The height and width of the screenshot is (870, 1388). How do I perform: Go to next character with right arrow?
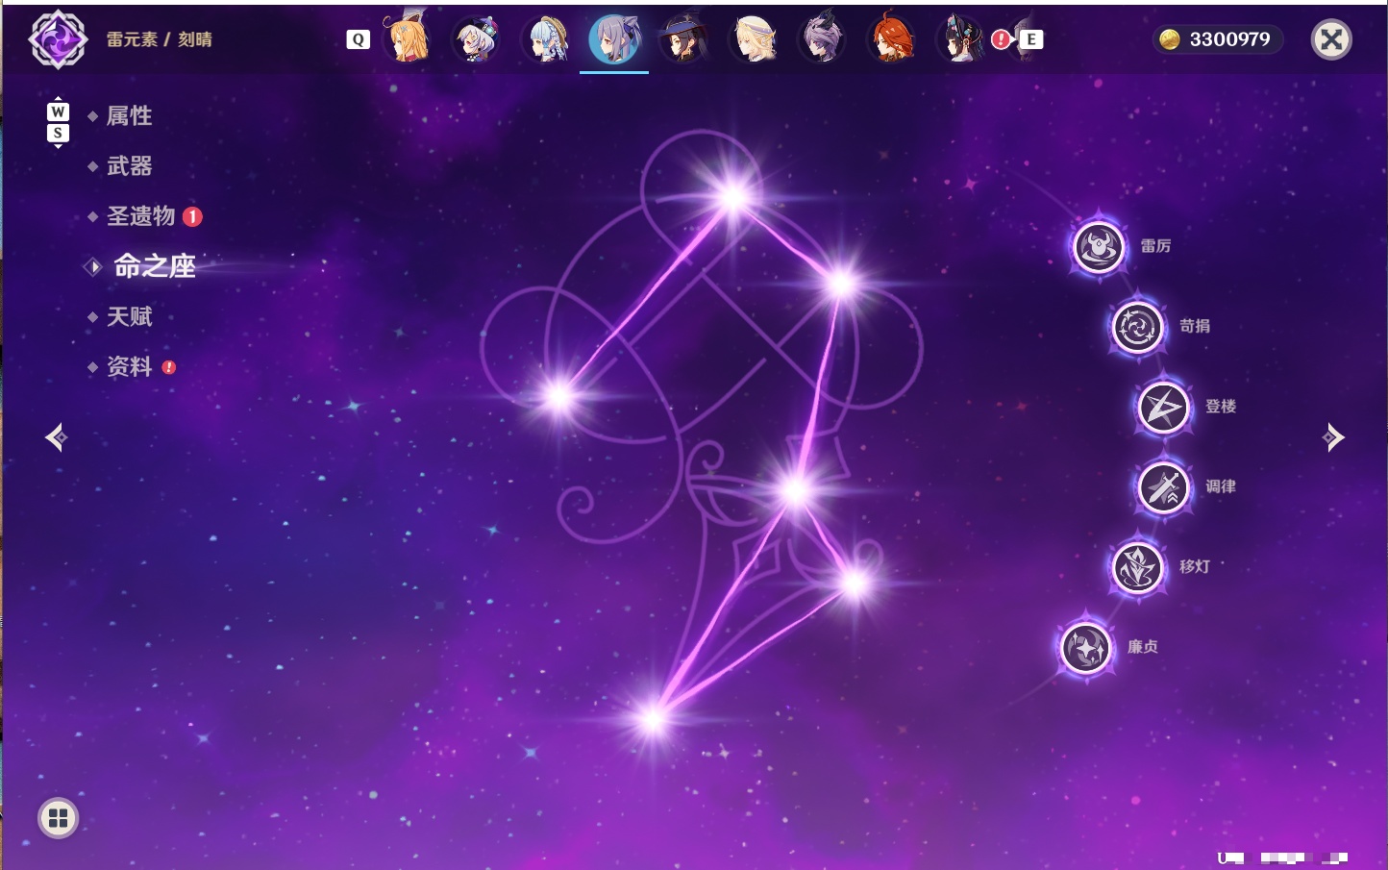coord(1333,437)
